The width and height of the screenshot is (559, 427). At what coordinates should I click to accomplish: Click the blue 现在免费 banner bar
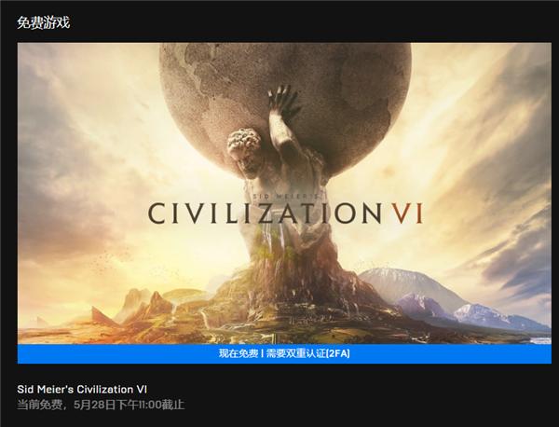pos(284,354)
